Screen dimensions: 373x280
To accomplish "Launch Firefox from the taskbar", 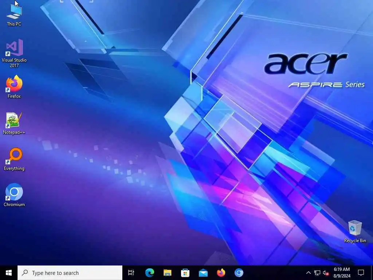I will pyautogui.click(x=221, y=273).
